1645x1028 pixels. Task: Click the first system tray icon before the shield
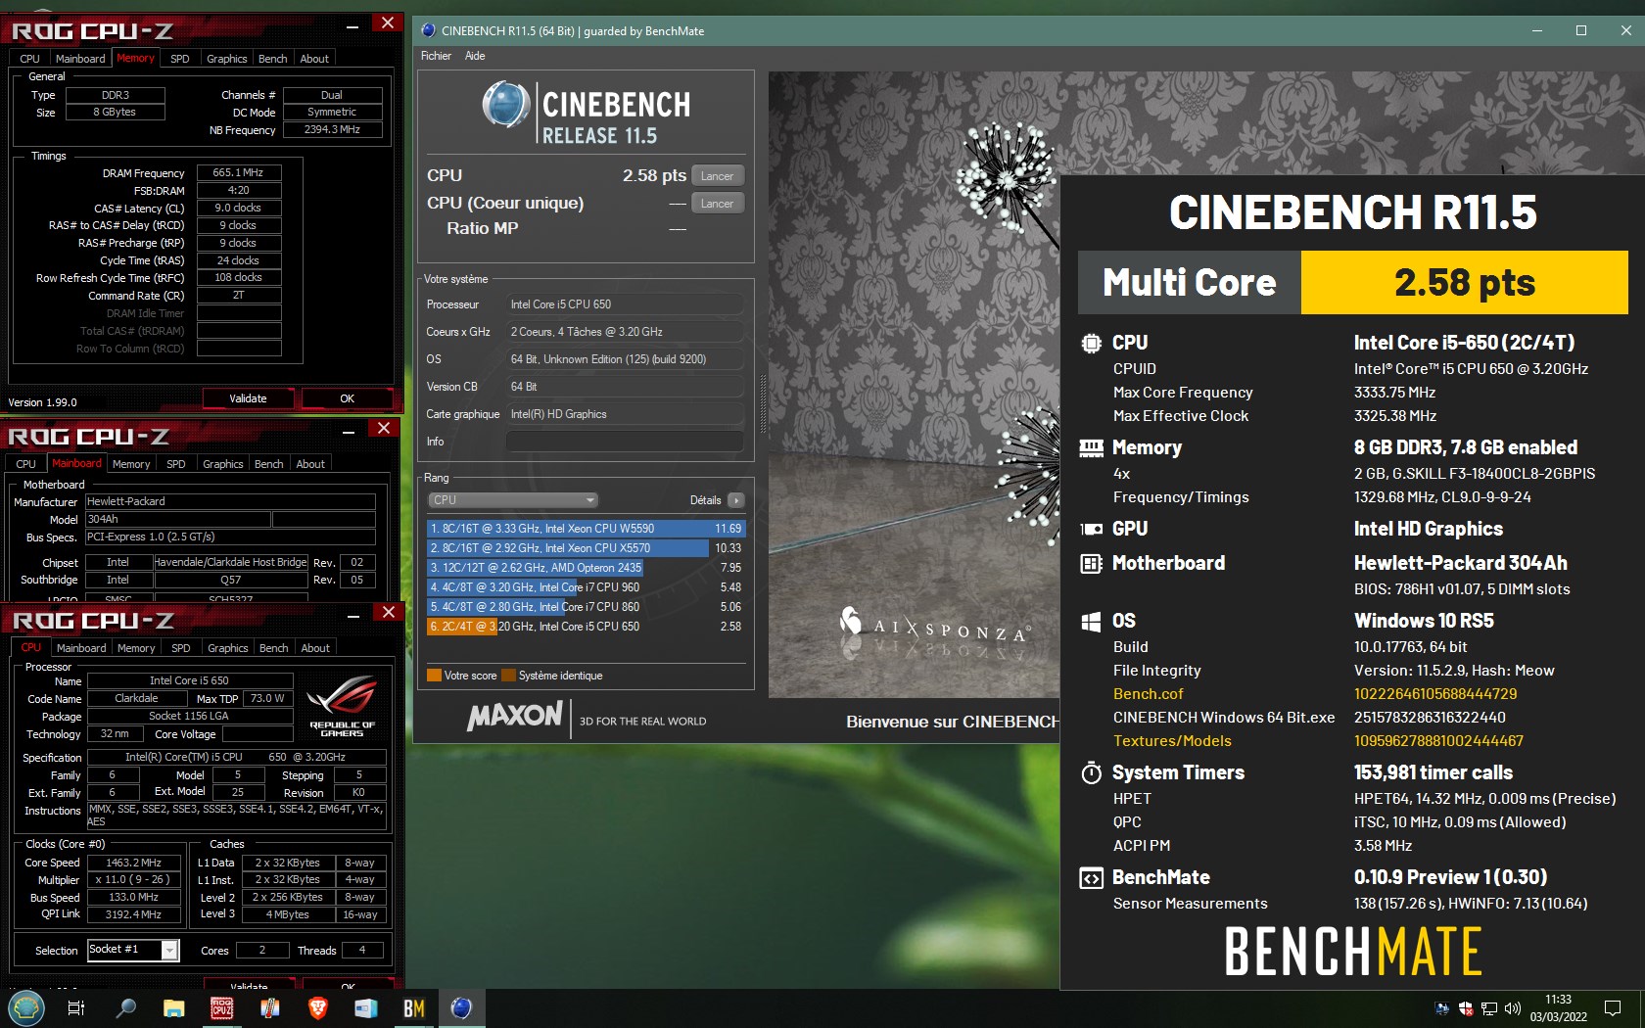(1442, 1008)
